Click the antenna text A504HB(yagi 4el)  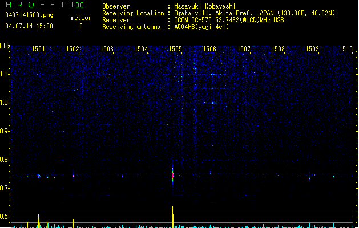coord(201,27)
